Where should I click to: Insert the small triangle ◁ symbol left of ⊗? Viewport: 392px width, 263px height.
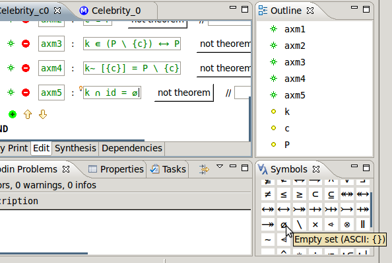tap(331, 225)
